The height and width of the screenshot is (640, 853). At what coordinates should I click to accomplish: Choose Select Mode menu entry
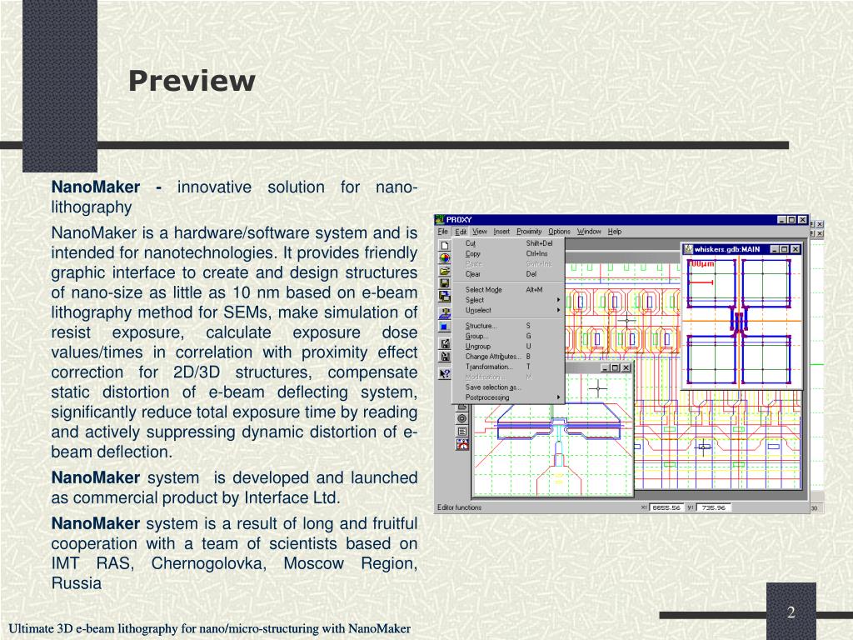(508, 290)
